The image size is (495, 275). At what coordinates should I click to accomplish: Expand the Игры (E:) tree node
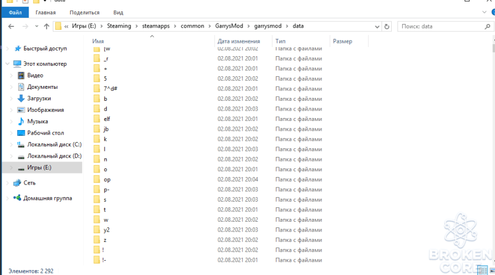point(11,167)
